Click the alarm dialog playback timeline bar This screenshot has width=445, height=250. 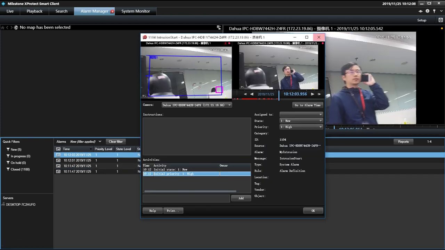click(278, 99)
